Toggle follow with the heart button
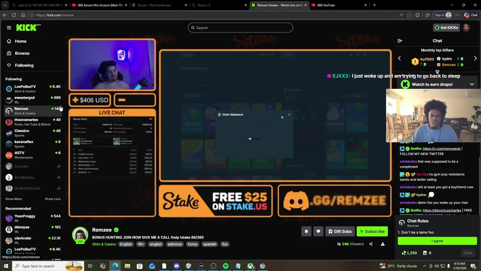The height and width of the screenshot is (271, 481). pos(318,231)
